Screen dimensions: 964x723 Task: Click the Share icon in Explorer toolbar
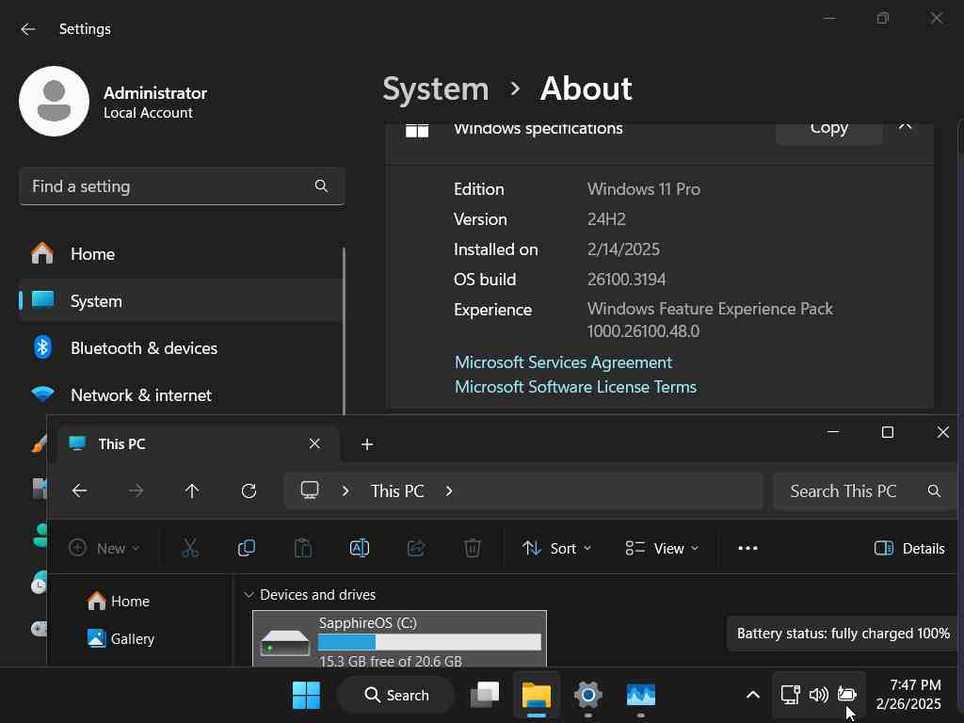(415, 548)
